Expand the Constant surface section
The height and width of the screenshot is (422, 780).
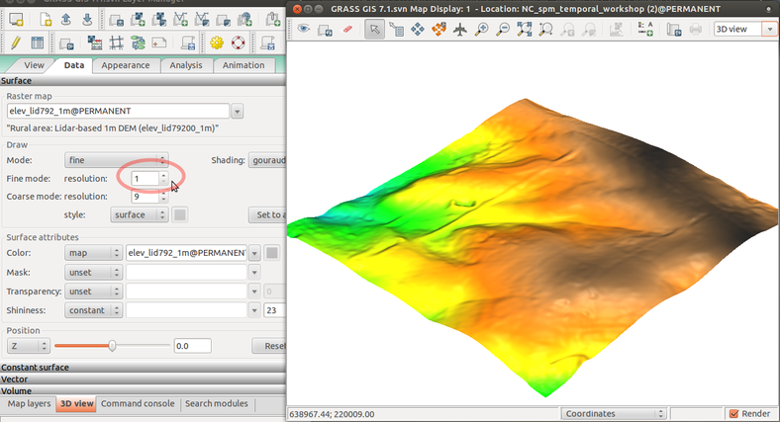tap(143, 368)
